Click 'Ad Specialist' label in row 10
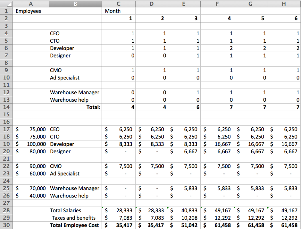 (75, 78)
